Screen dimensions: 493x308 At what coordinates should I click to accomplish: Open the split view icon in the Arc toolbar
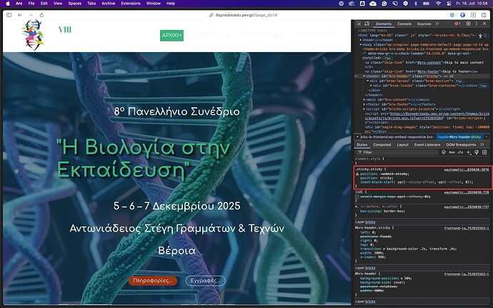(484, 15)
